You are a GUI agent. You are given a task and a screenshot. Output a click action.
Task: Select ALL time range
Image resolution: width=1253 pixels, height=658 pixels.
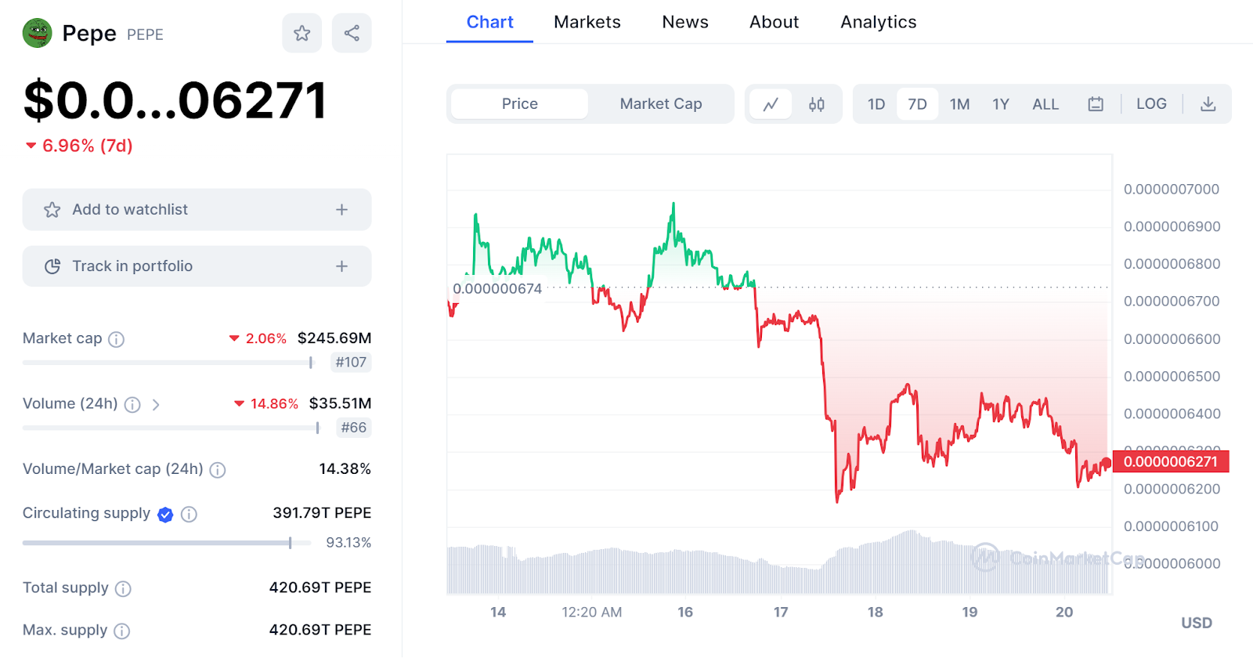pyautogui.click(x=1045, y=104)
